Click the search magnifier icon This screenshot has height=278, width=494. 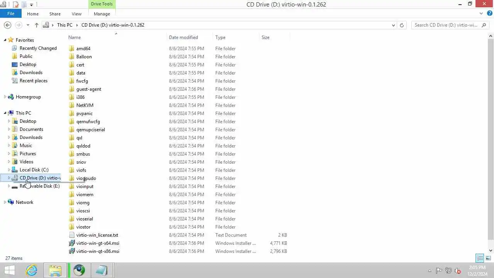tap(484, 25)
